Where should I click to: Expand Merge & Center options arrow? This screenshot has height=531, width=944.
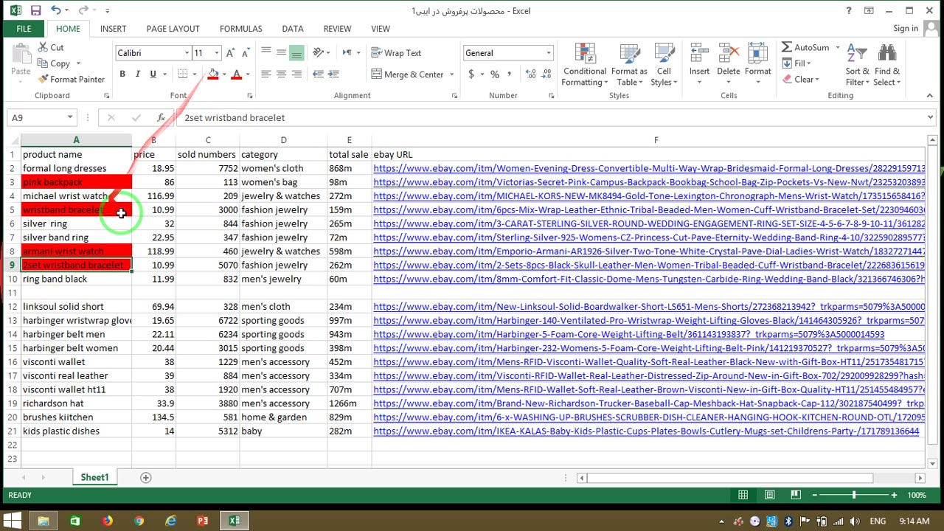click(451, 74)
